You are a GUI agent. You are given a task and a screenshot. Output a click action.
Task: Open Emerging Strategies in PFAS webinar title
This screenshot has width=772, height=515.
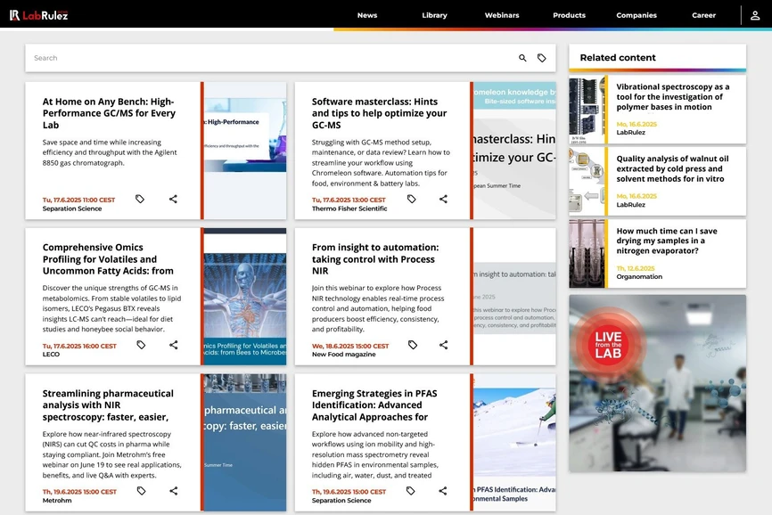(x=374, y=405)
